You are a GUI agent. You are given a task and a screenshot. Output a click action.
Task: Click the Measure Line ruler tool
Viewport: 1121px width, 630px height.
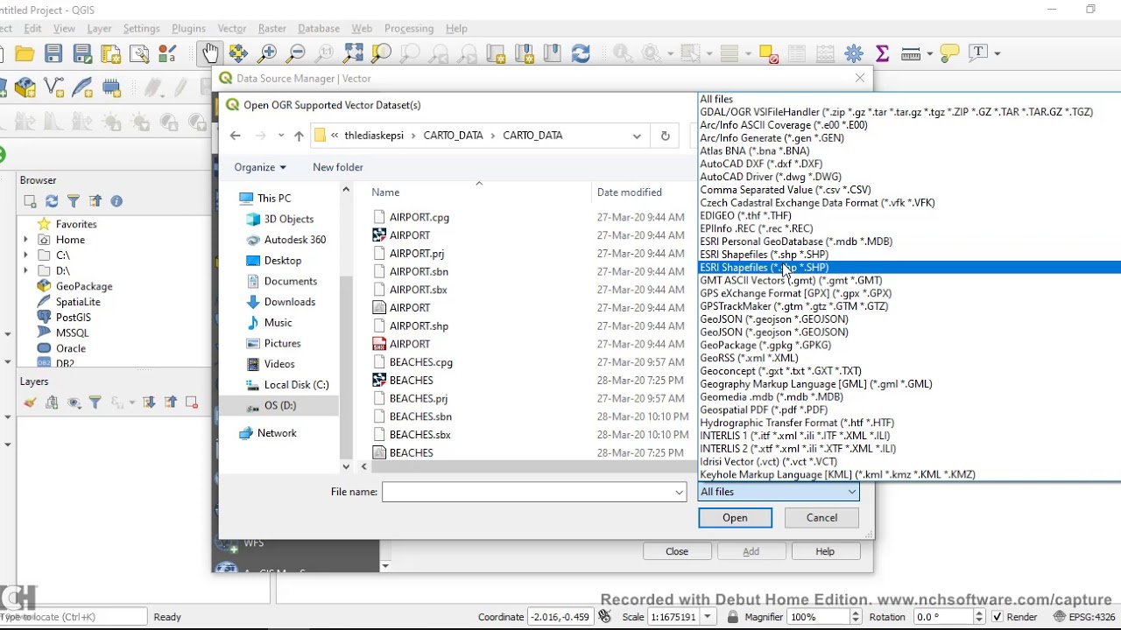(911, 53)
